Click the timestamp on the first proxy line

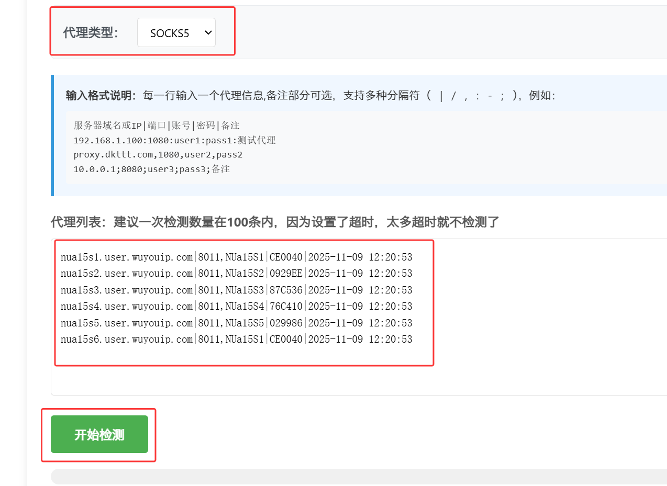(360, 257)
